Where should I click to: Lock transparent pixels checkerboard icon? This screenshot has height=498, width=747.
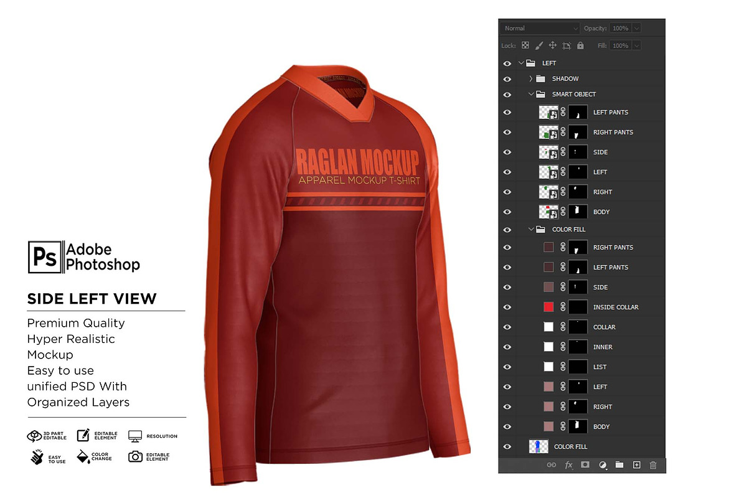(x=525, y=45)
